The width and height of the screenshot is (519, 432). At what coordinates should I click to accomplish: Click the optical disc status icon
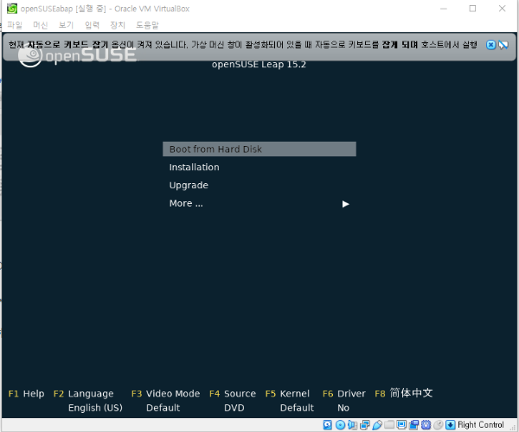coord(340,425)
